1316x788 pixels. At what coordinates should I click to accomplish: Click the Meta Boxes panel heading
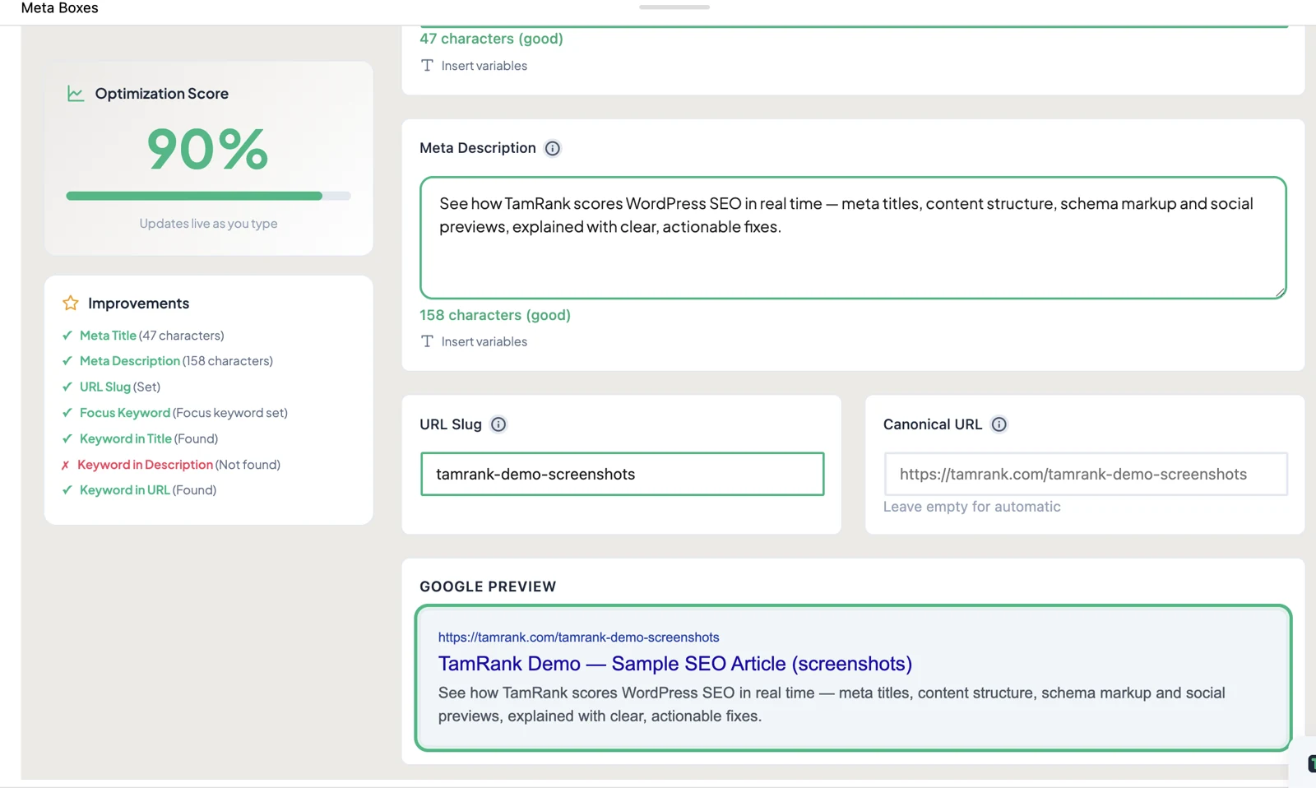pyautogui.click(x=59, y=8)
